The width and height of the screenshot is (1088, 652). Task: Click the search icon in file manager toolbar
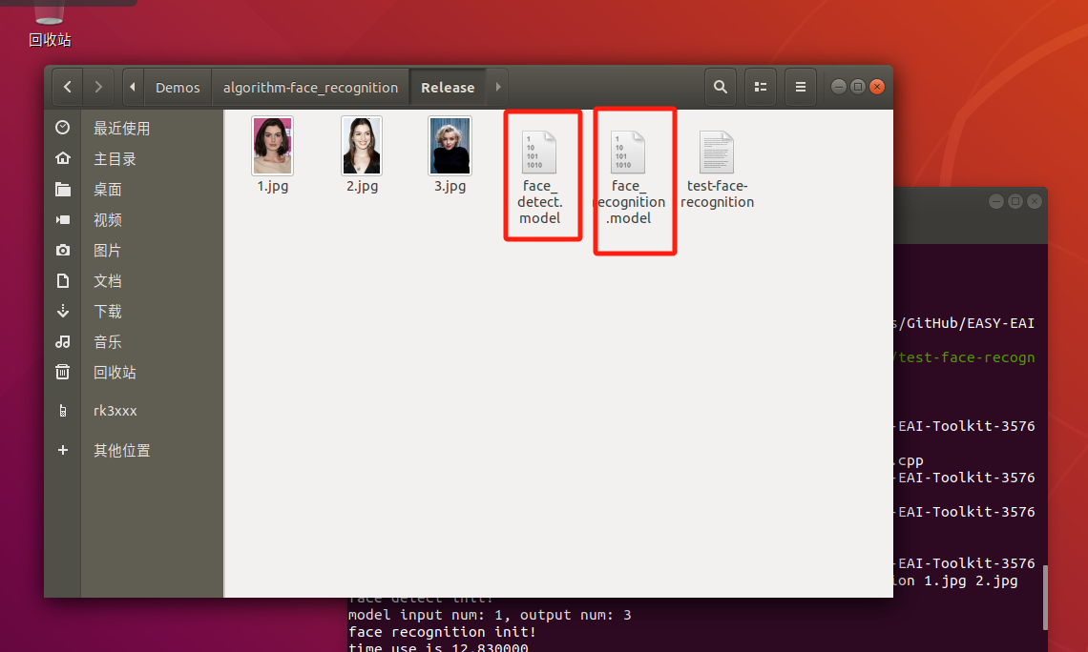[720, 87]
